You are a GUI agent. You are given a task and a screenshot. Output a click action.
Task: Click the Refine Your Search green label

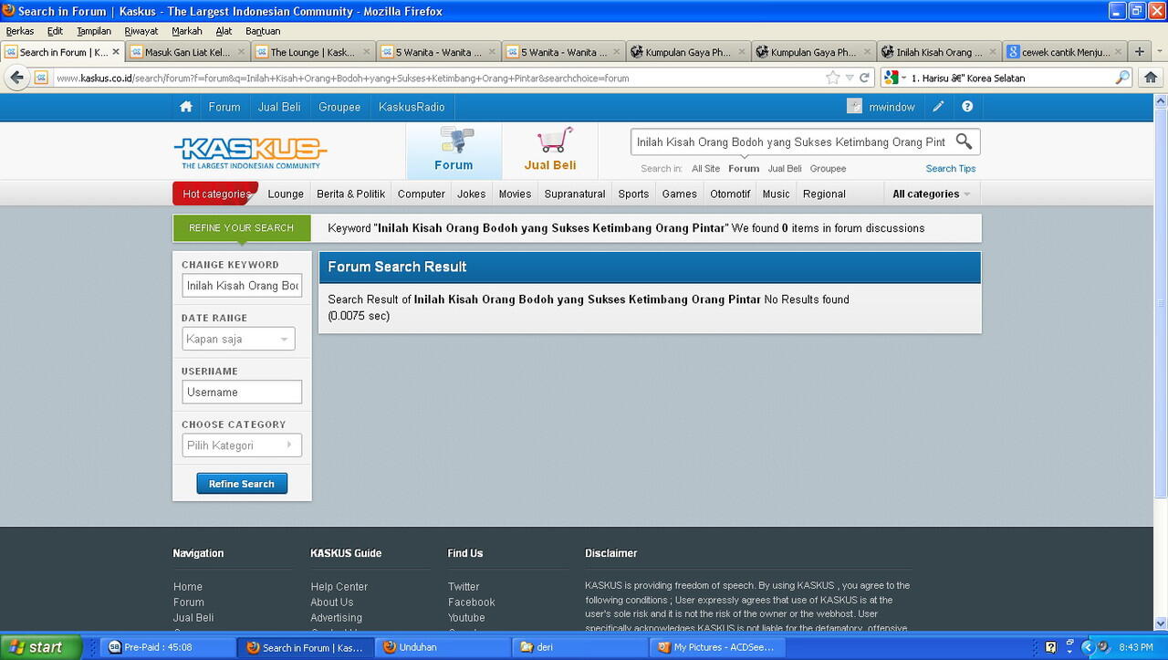pos(242,228)
